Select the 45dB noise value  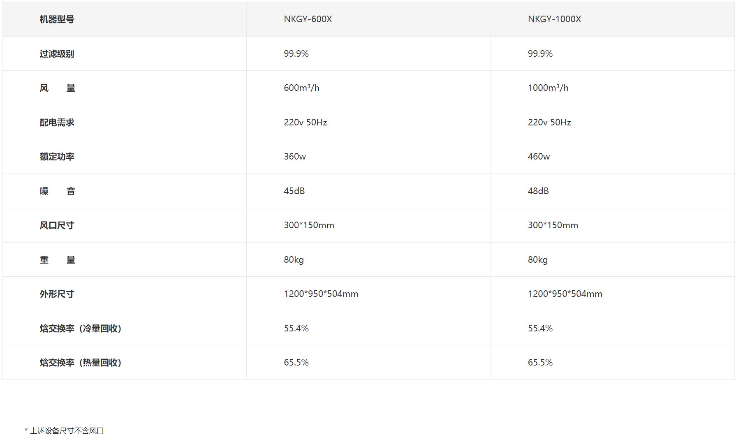294,191
